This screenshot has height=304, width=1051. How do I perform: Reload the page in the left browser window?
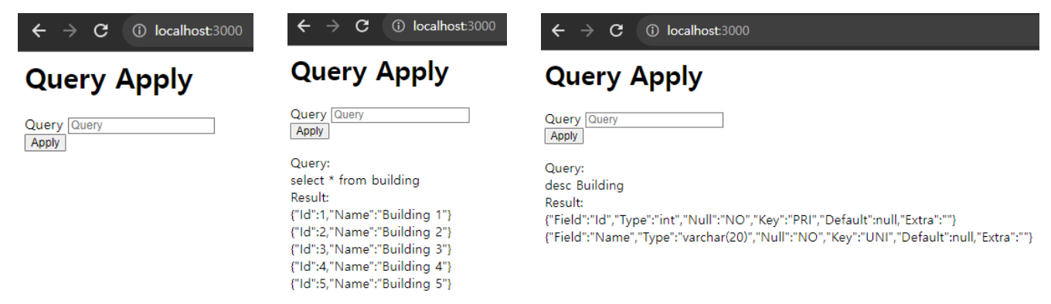(100, 31)
